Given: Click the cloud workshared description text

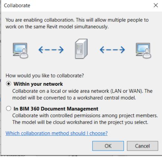Looking at the screenshot, I should coord(85,119).
